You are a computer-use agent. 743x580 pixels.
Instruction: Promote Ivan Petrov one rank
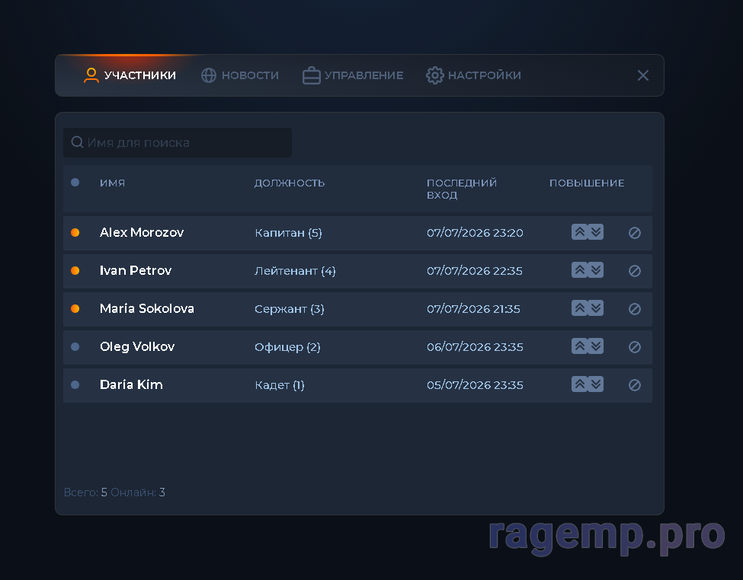579,270
